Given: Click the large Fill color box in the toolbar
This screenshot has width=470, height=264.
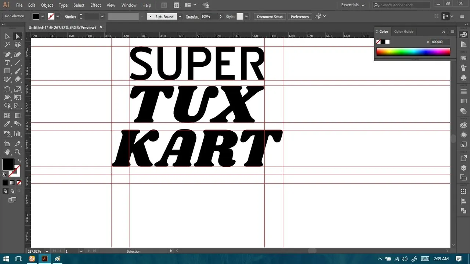Looking at the screenshot, I should tap(8, 164).
